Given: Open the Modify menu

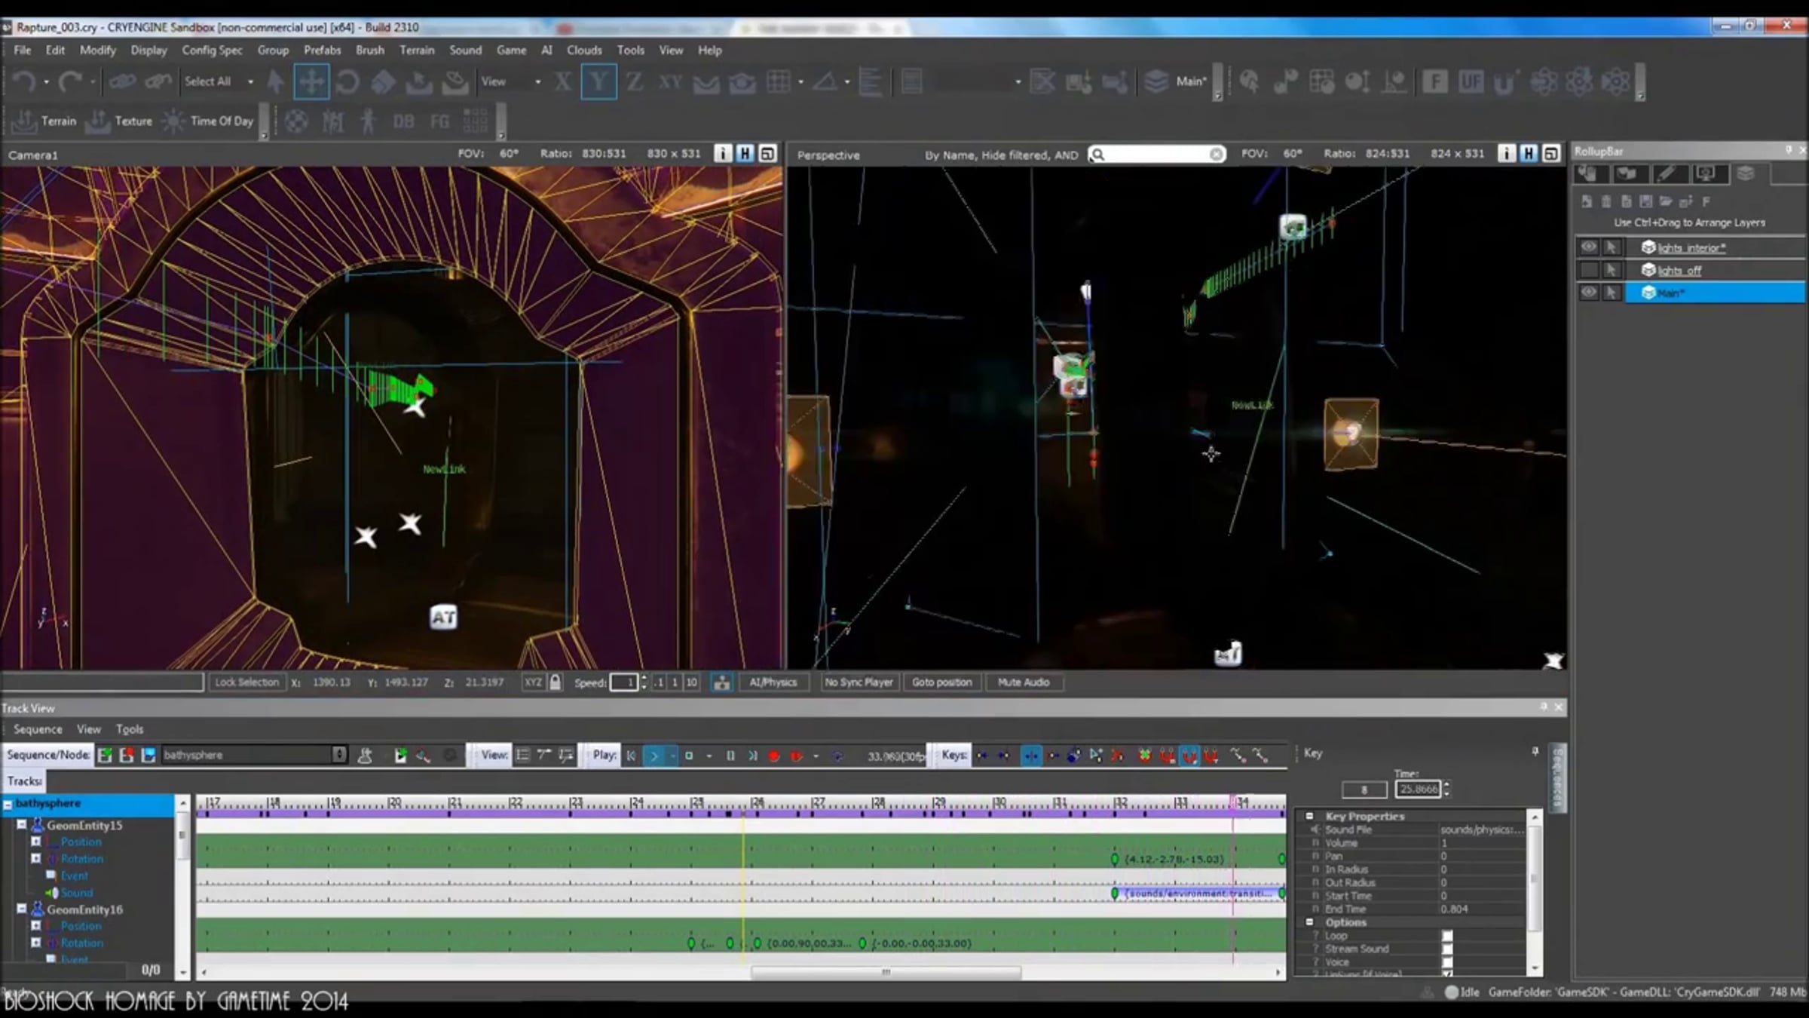Looking at the screenshot, I should click(98, 50).
